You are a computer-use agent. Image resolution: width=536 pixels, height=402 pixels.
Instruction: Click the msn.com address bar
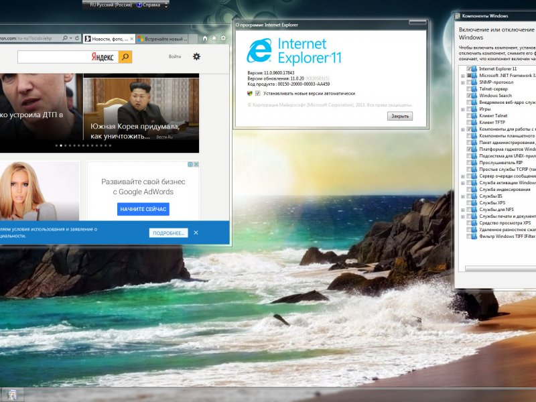coord(30,38)
